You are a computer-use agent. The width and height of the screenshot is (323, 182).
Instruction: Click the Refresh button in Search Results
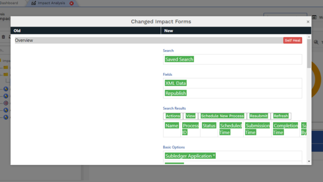[281, 116]
